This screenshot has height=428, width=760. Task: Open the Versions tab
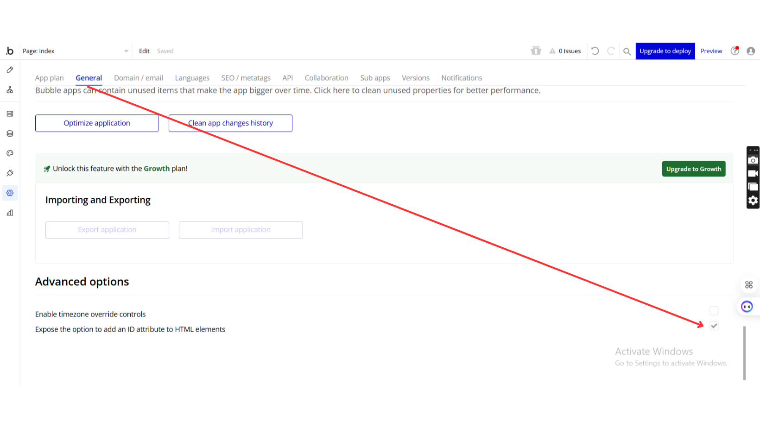(416, 78)
